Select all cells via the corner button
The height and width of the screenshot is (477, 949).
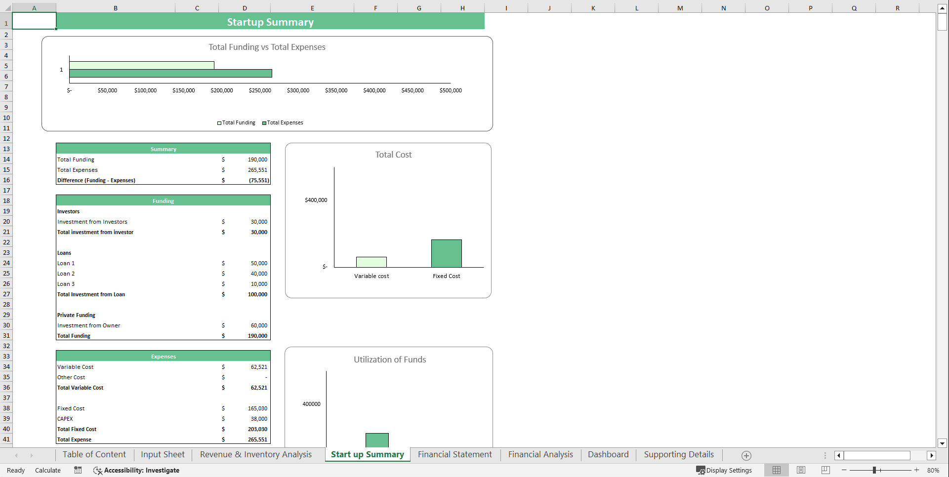pyautogui.click(x=6, y=8)
